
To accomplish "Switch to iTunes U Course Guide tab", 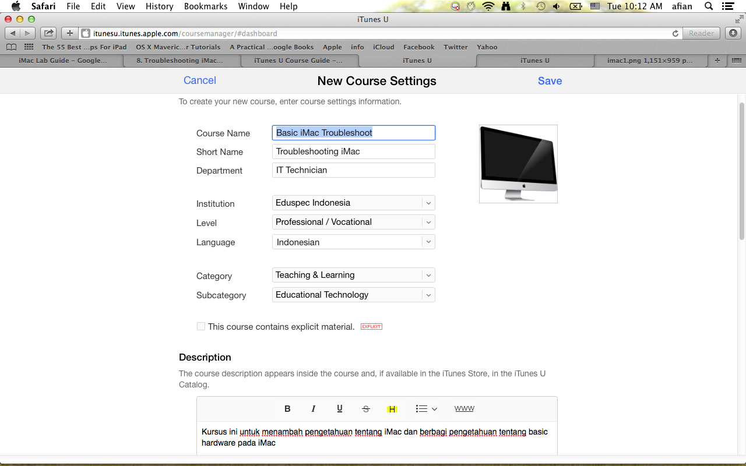I will tap(298, 61).
